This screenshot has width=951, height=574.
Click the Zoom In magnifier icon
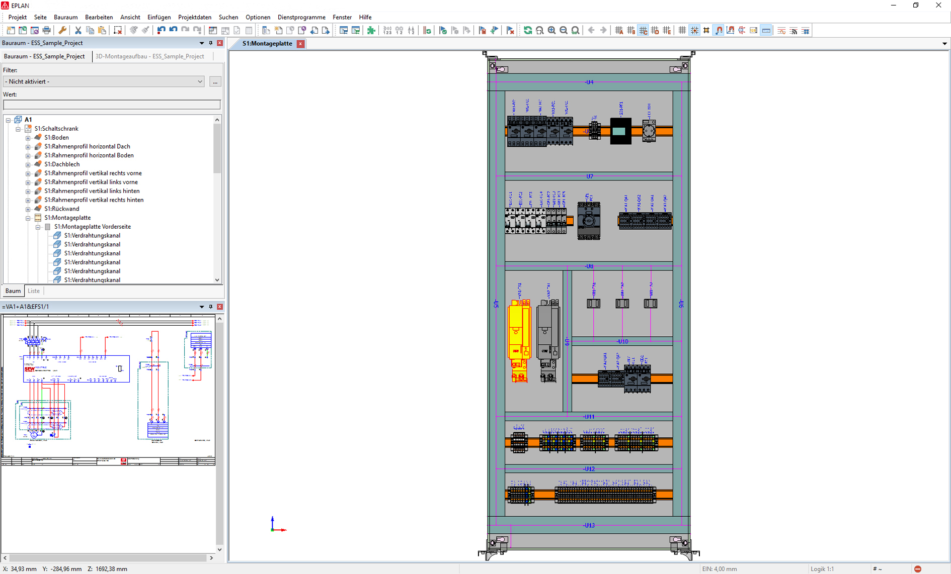point(551,31)
